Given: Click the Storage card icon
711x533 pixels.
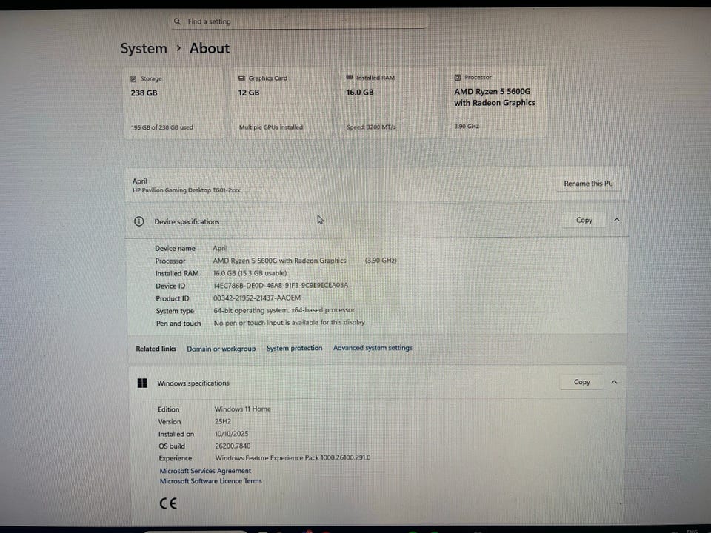Looking at the screenshot, I should [133, 79].
